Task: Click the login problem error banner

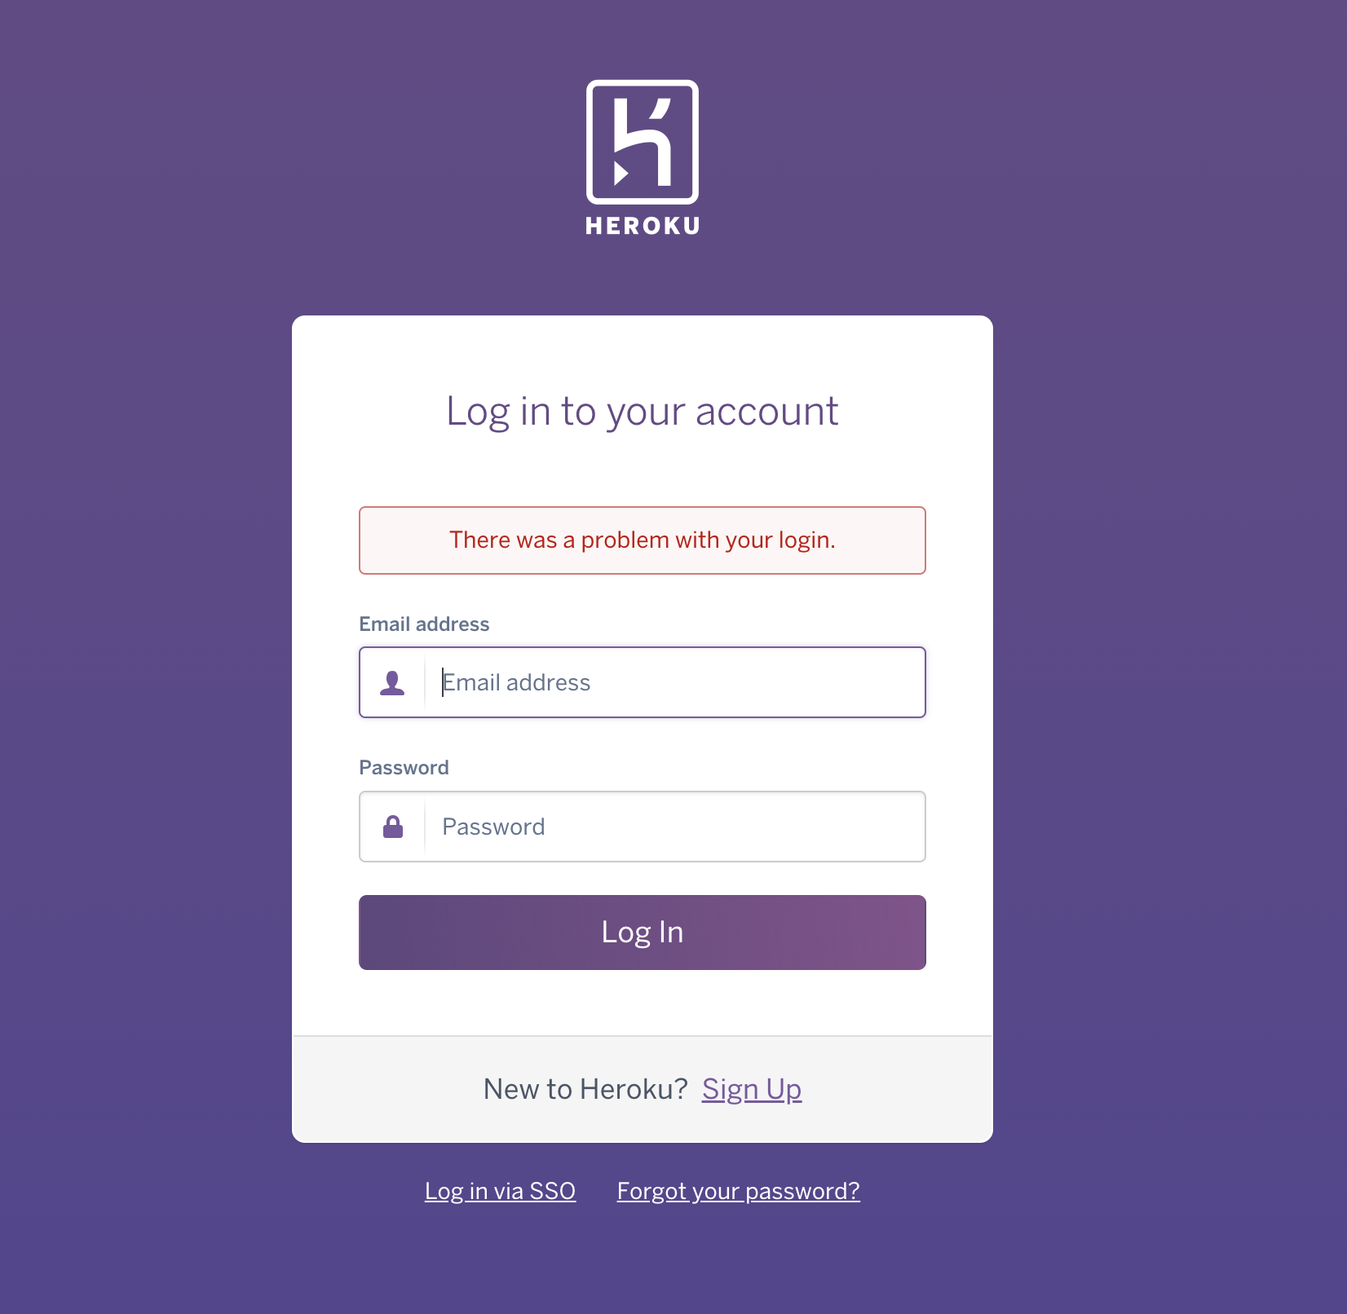Action: pos(643,540)
